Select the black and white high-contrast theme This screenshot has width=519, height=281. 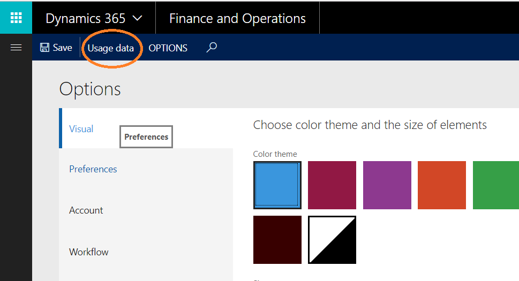[x=332, y=240]
